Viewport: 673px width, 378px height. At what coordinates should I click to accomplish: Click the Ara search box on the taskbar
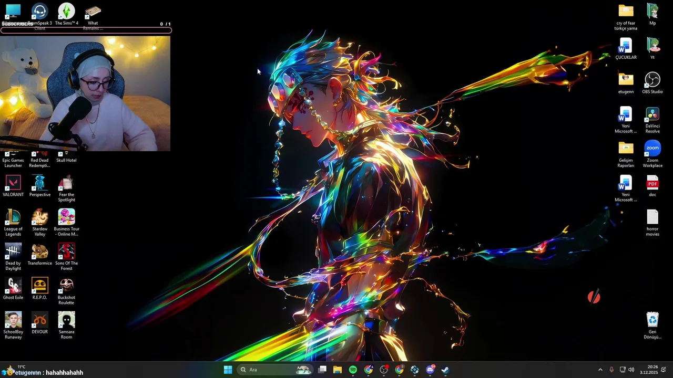pos(275,370)
